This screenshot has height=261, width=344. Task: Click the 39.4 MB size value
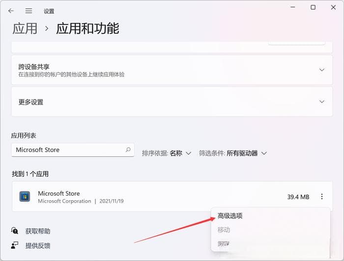298,197
